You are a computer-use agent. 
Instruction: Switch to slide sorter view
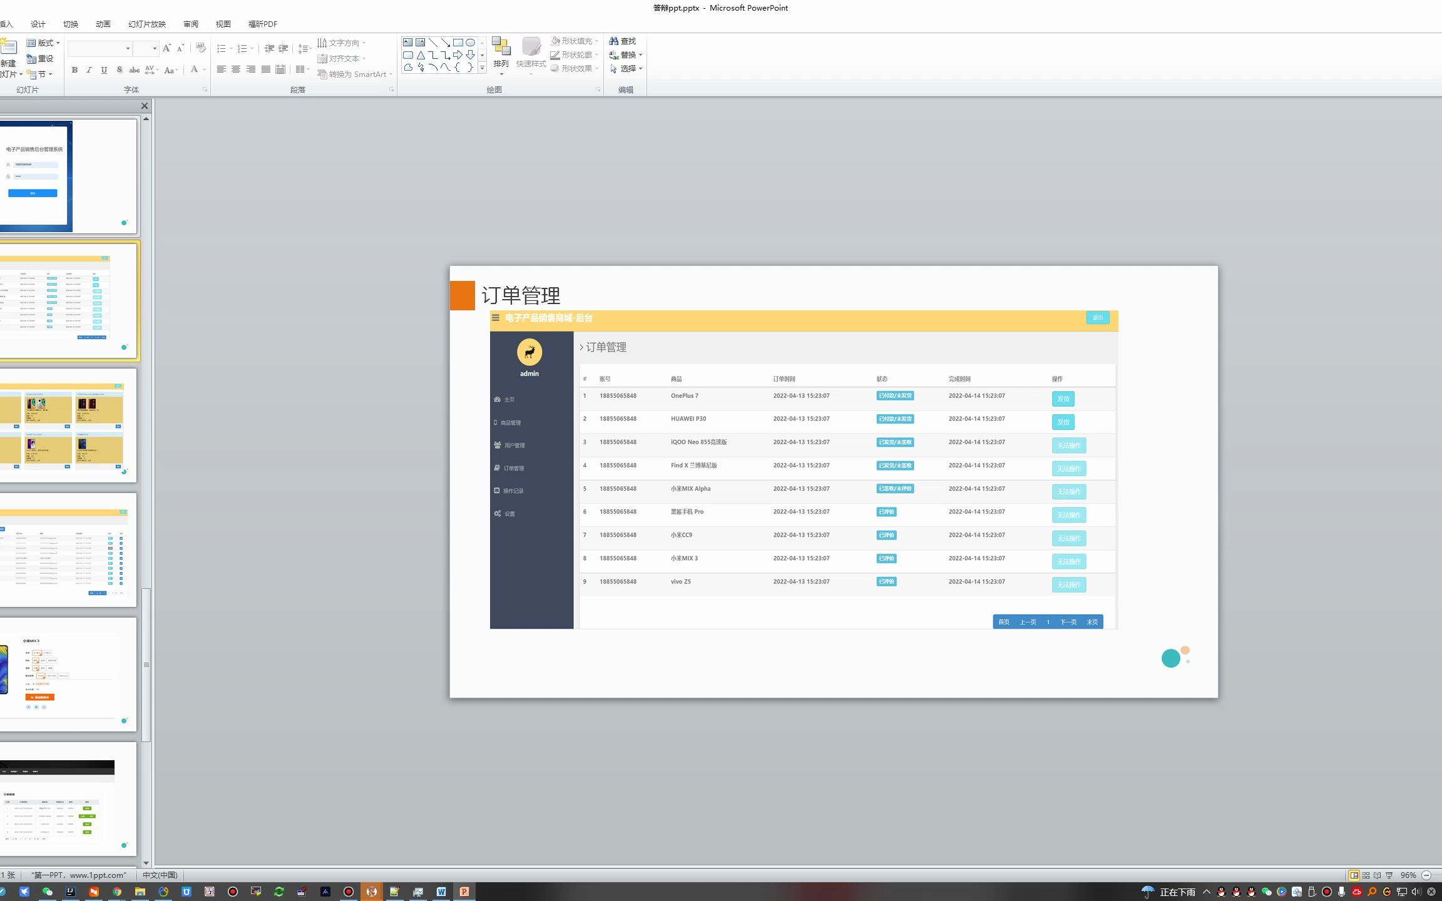pos(1366,875)
